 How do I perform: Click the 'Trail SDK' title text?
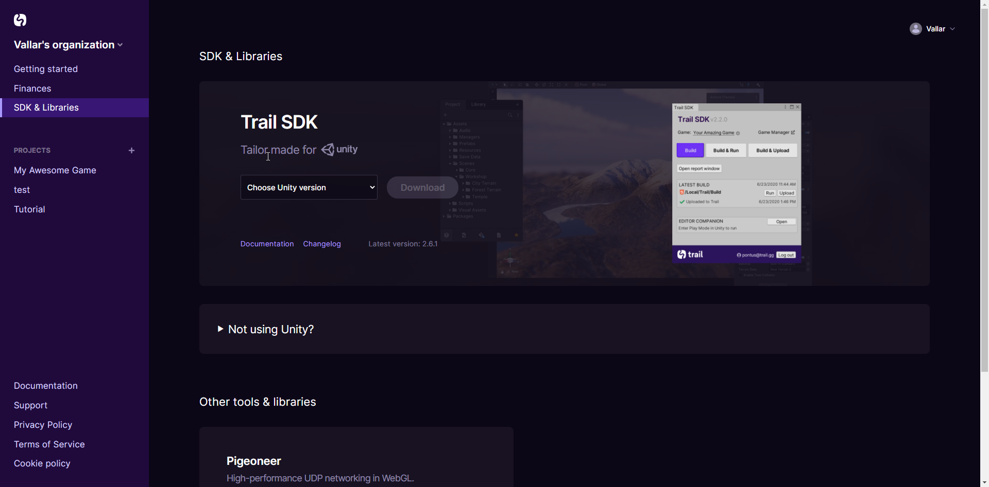coord(279,122)
